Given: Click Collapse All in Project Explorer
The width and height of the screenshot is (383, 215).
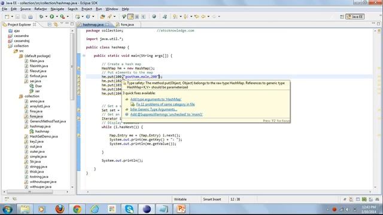Looking at the screenshot, I should click(50, 24).
